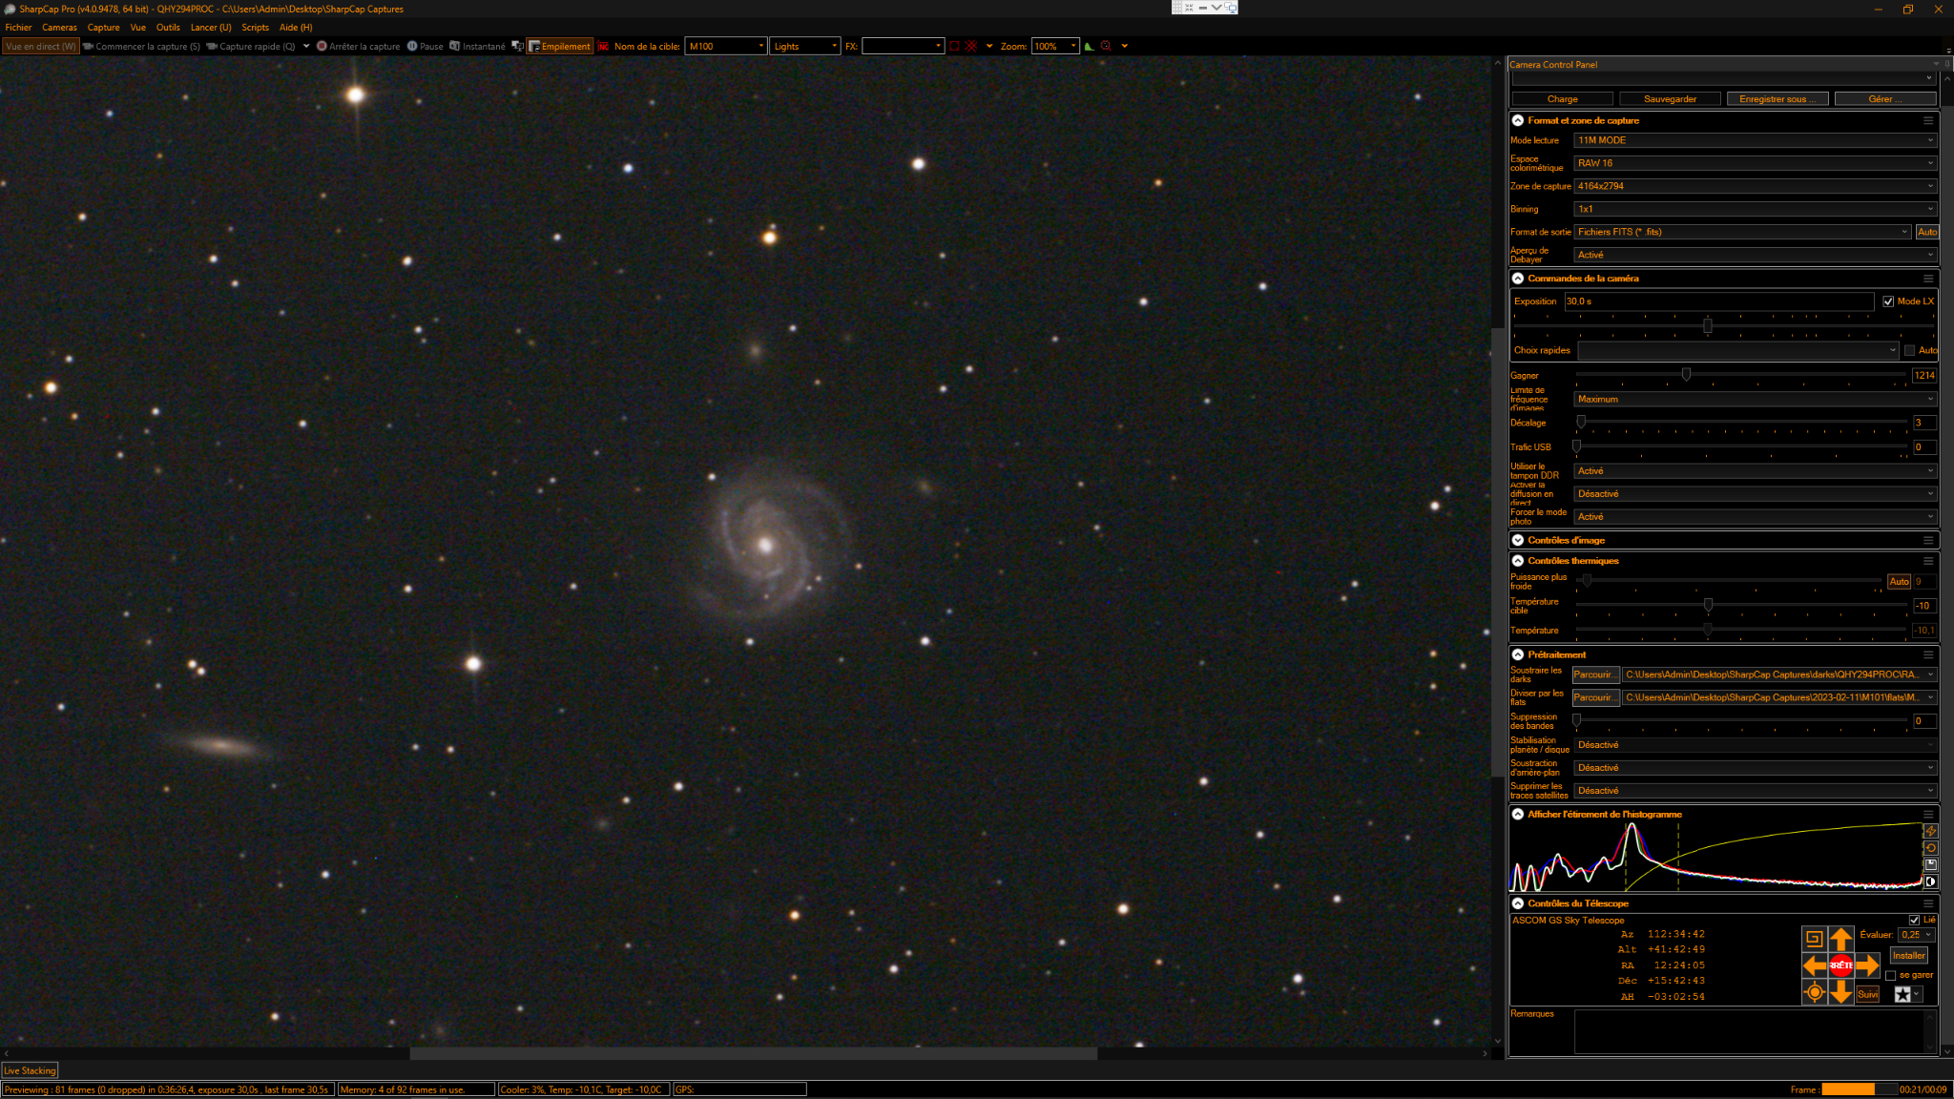Open the Mode lecture dropdown
The height and width of the screenshot is (1099, 1954).
point(1755,140)
